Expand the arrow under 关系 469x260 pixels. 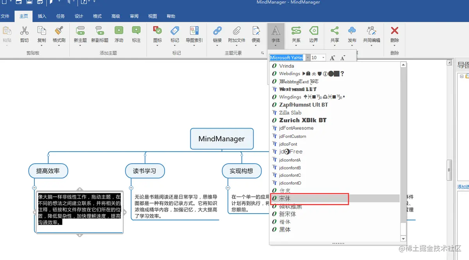pos(296,45)
